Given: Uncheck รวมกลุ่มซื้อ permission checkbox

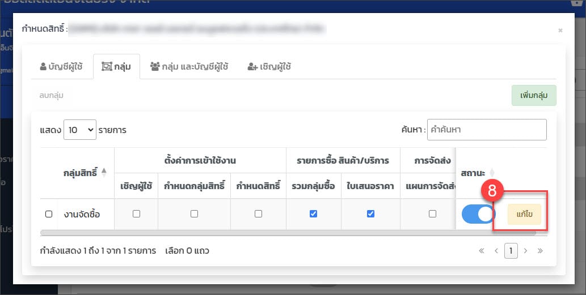Looking at the screenshot, I should (x=313, y=214).
